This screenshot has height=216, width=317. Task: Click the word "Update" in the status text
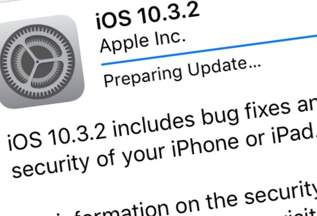[218, 68]
